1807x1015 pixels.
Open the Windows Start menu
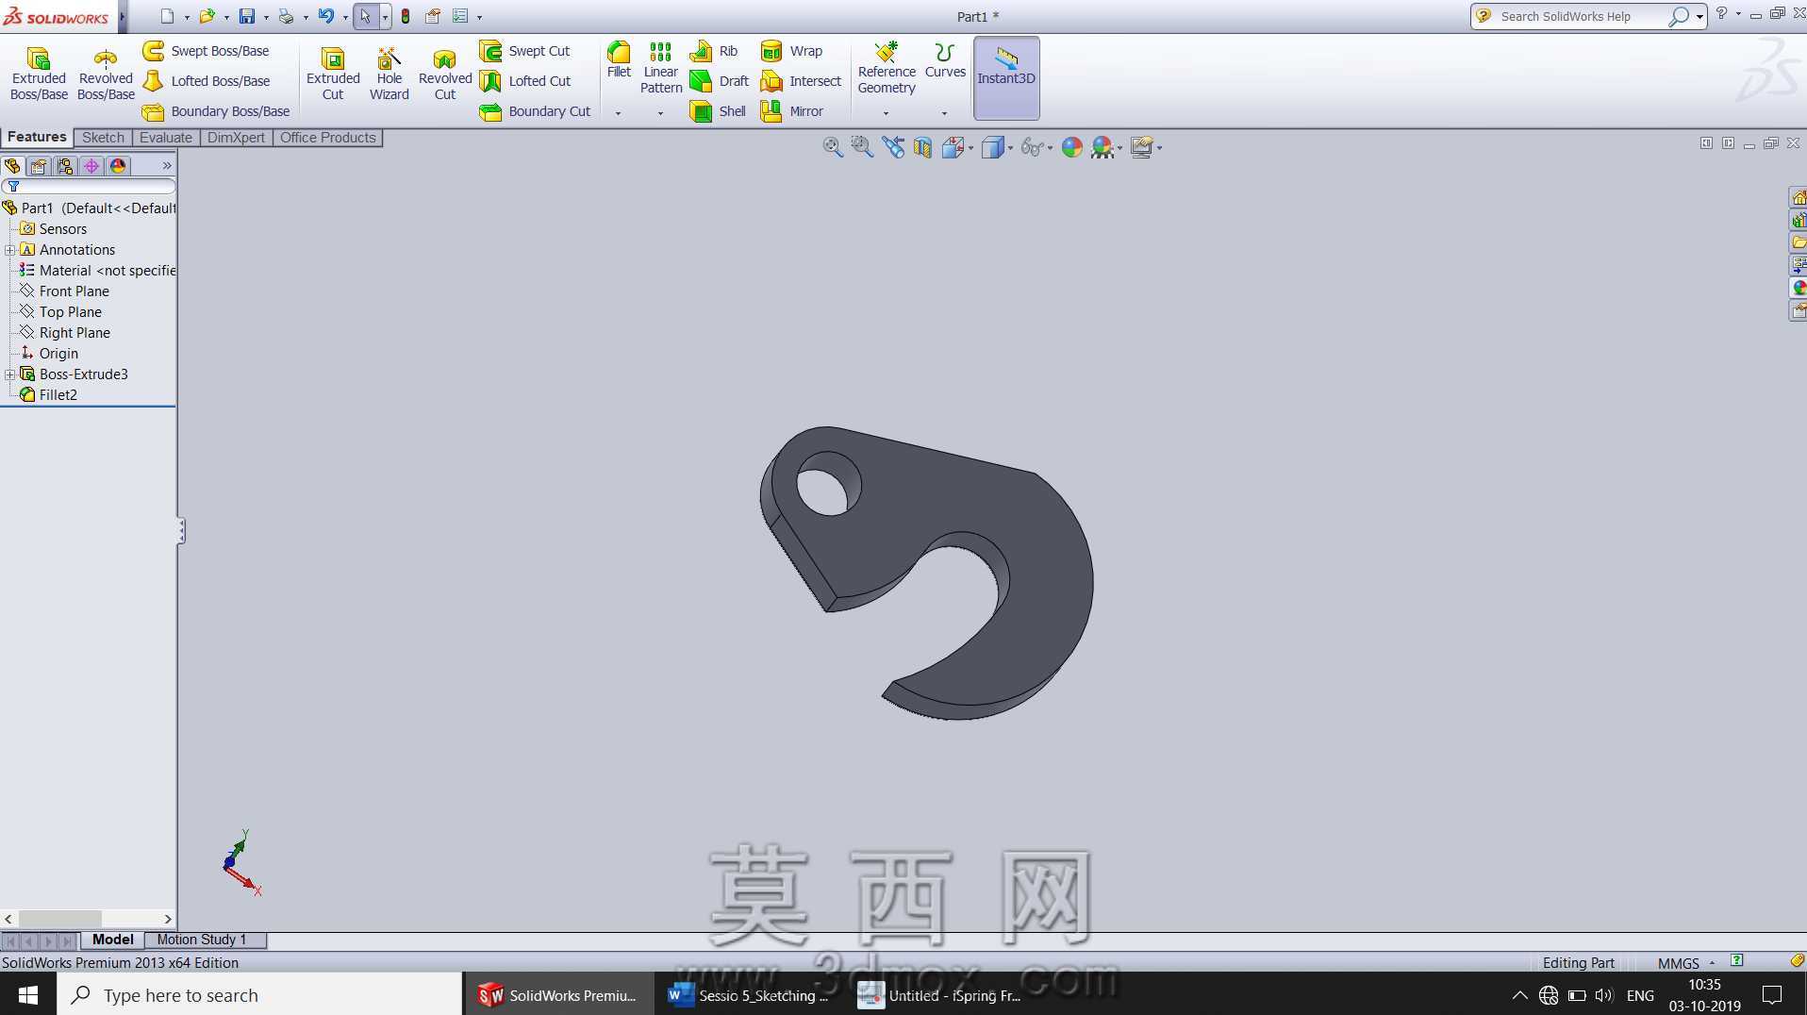pos(28,994)
